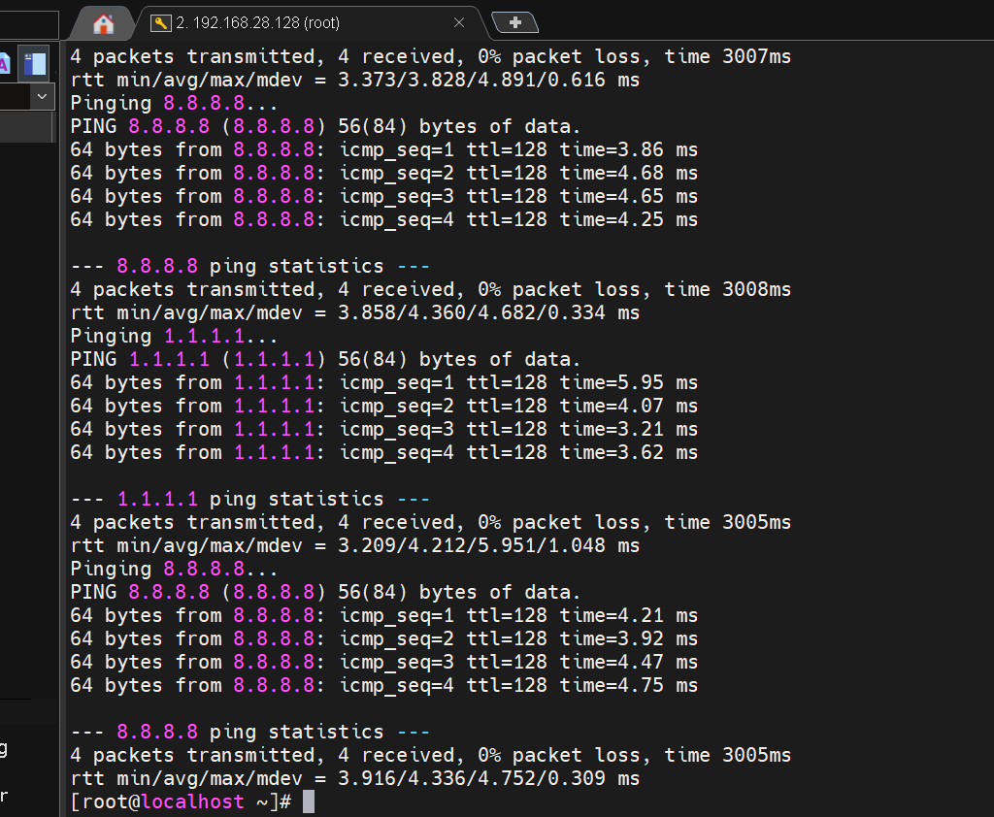The image size is (994, 817).
Task: Click the key icon on session tab
Action: point(160,23)
